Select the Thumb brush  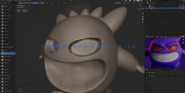coord(8,63)
